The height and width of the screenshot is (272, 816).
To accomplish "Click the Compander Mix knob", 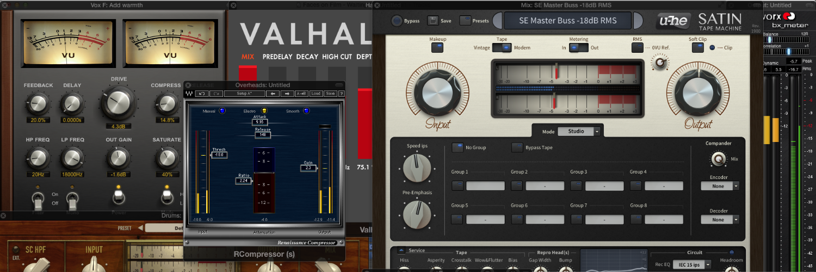I will [719, 159].
